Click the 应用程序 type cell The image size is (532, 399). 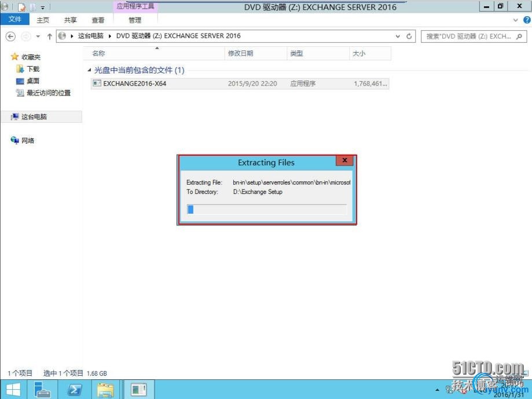pos(303,83)
